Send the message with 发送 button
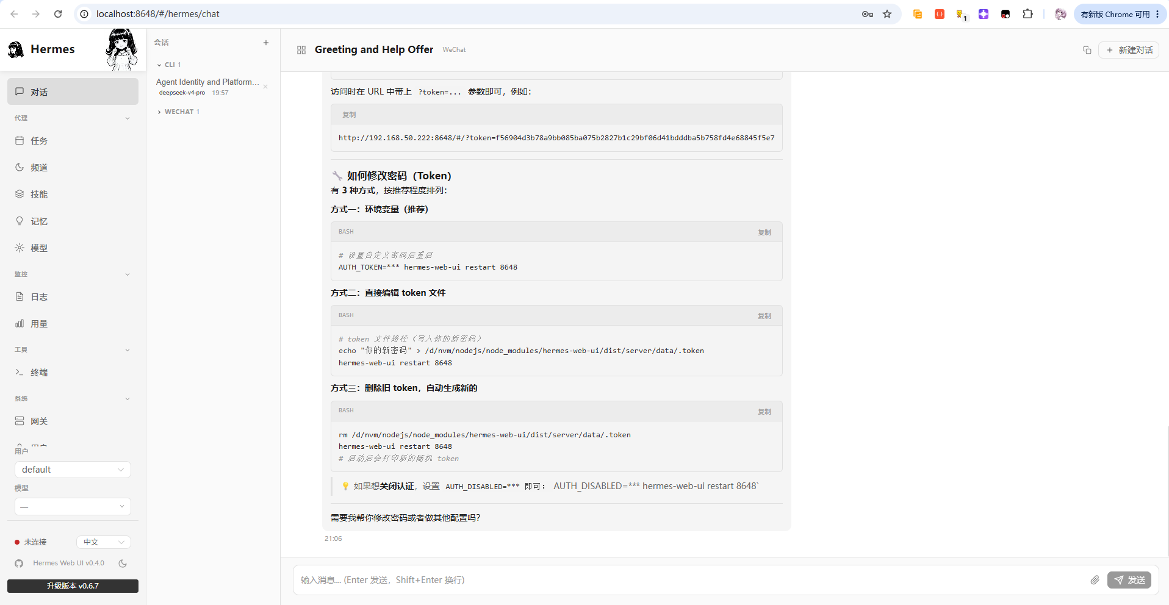 point(1129,580)
